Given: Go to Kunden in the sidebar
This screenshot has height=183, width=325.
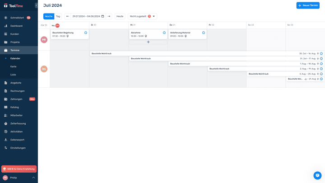Looking at the screenshot, I should (14, 34).
